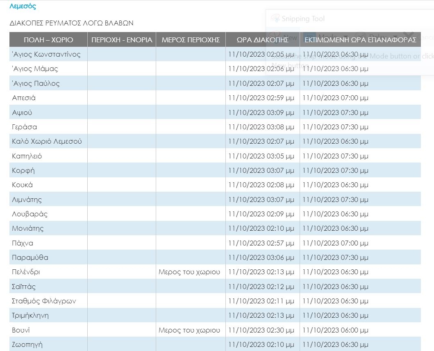Click the 02:57 μμ outage time for Πάχνα
The height and width of the screenshot is (351, 434).
coord(261,243)
